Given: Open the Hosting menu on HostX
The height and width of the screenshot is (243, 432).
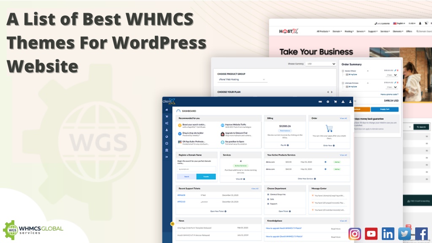Looking at the screenshot, I should tap(349, 31).
